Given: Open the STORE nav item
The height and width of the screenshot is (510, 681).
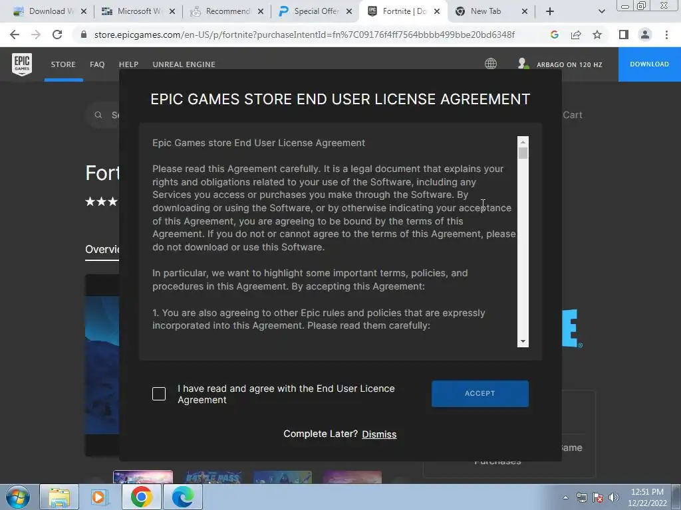Looking at the screenshot, I should click(63, 64).
